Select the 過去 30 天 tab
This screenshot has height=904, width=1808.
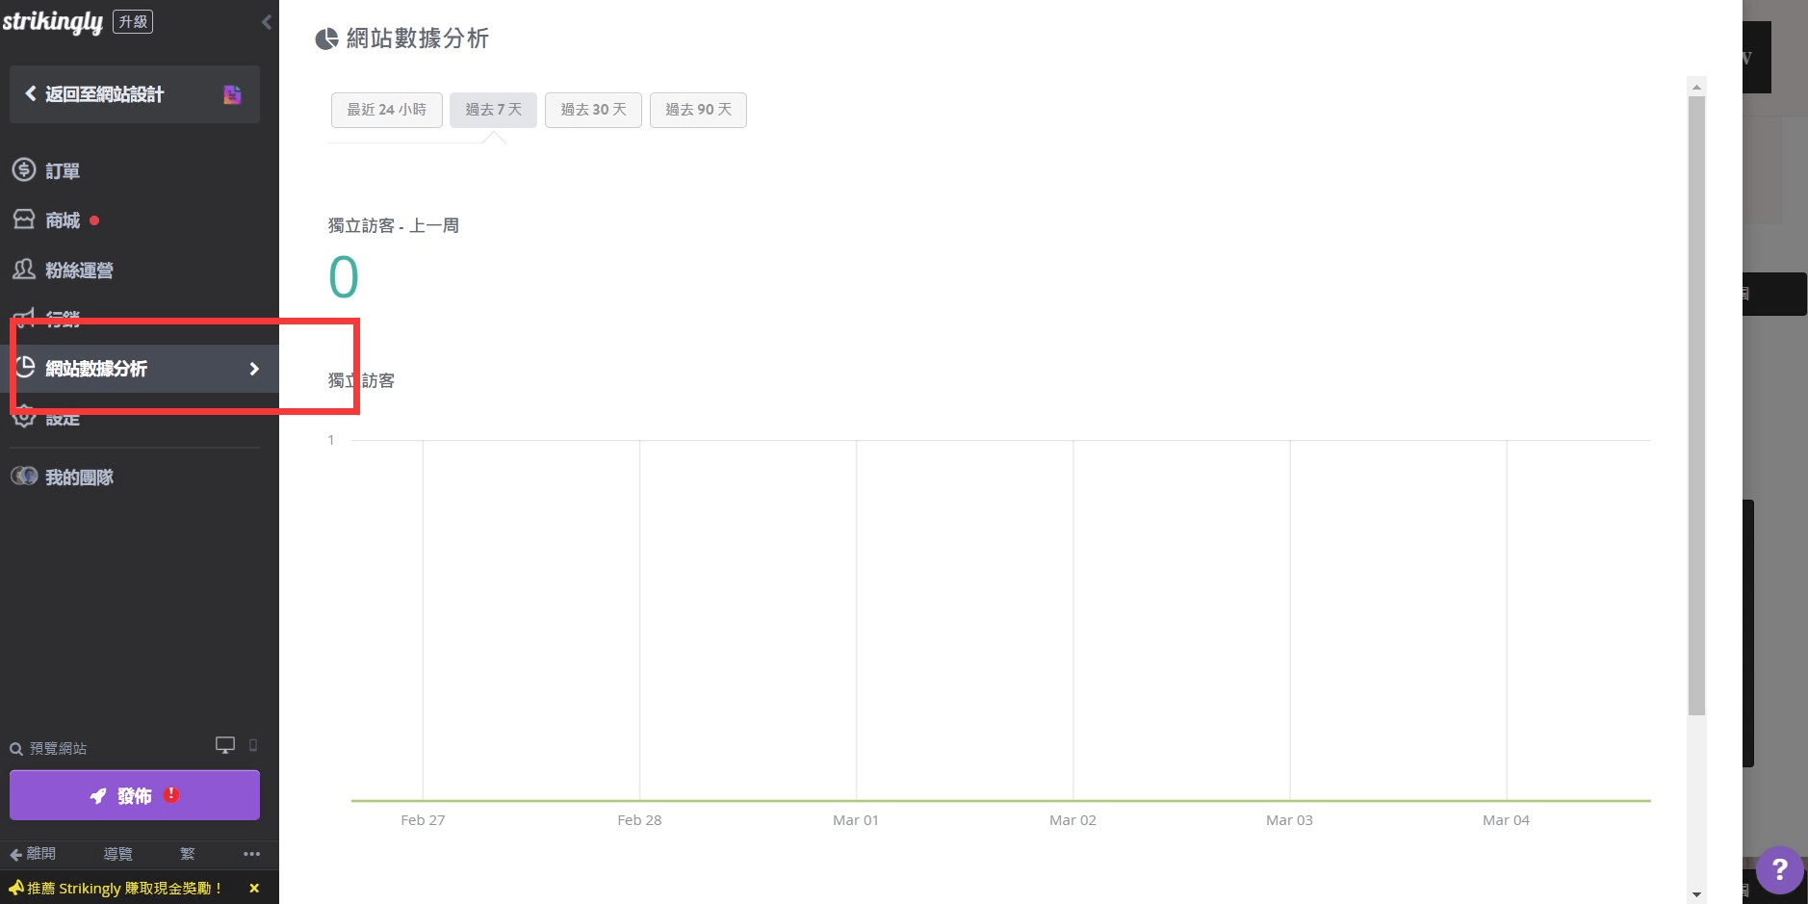[593, 110]
